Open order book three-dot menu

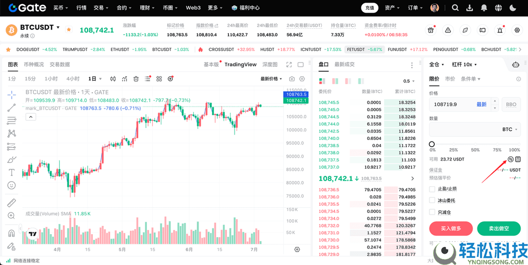click(411, 65)
